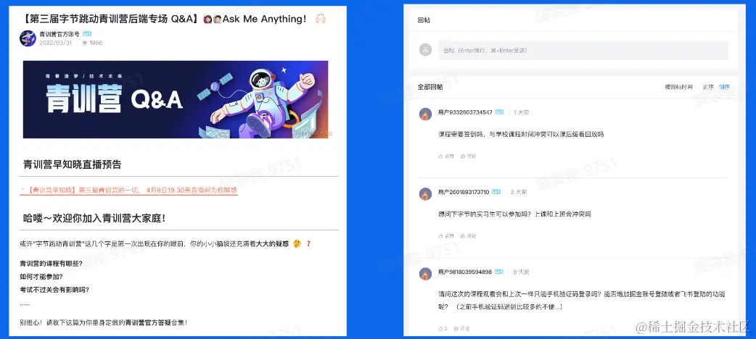756x339 pixels.
Task: Click the 青训营官方账号 author name
Action: (59, 34)
